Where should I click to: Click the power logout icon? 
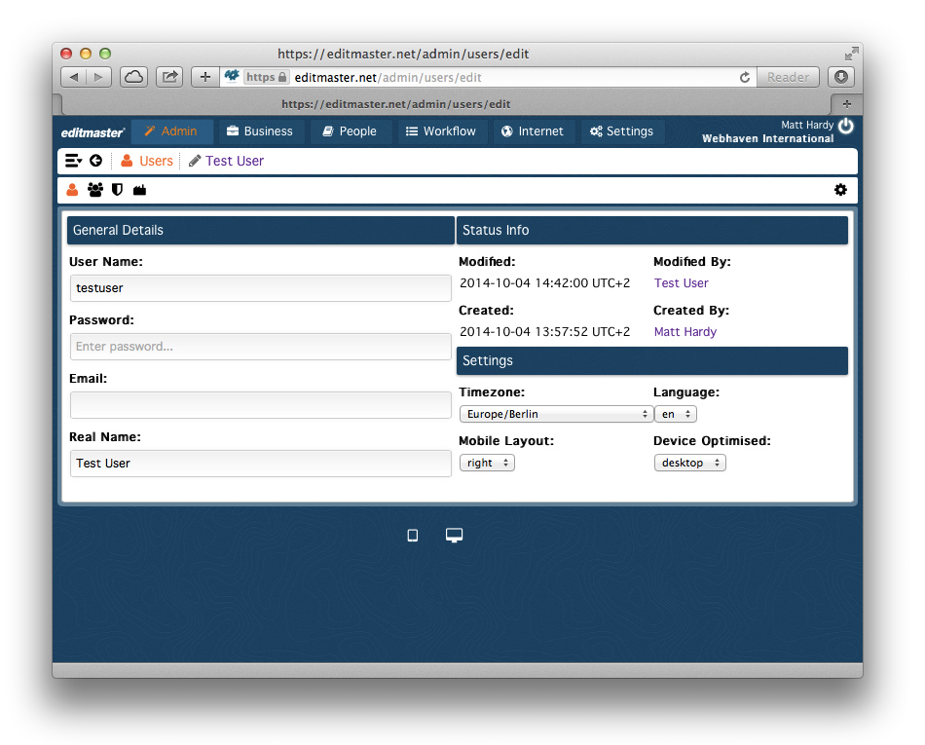tap(845, 127)
